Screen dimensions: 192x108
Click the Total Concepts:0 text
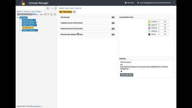click(x=125, y=62)
